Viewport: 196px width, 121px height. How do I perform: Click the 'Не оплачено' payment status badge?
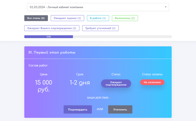tap(152, 82)
